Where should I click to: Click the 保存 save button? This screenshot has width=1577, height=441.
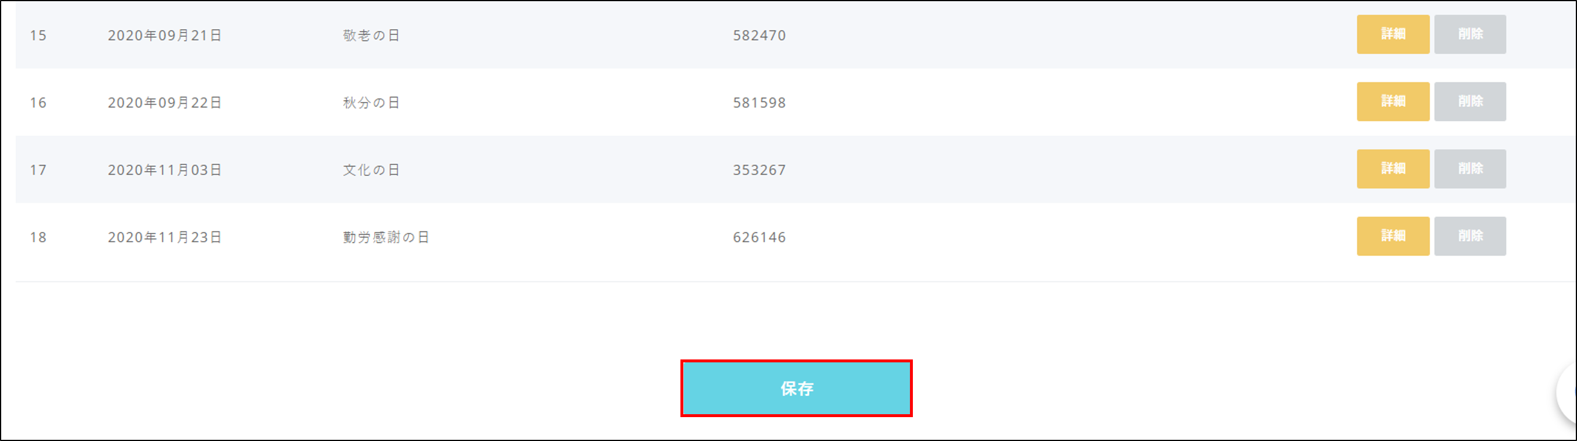(x=796, y=389)
